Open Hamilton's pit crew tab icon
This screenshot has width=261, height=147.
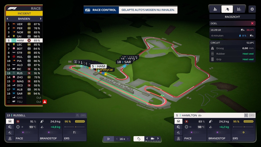[178, 138]
